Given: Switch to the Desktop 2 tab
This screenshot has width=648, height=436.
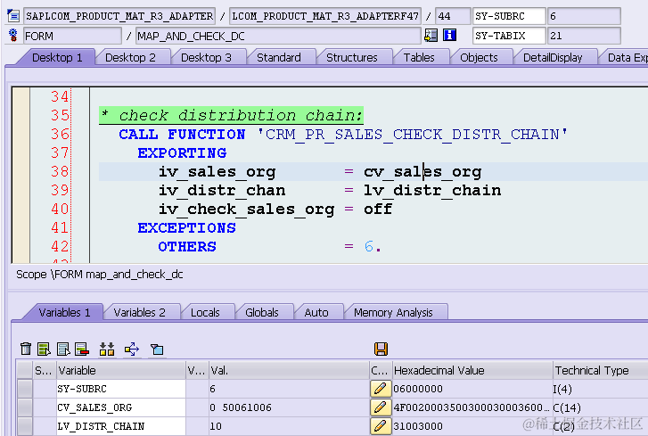Looking at the screenshot, I should click(131, 57).
